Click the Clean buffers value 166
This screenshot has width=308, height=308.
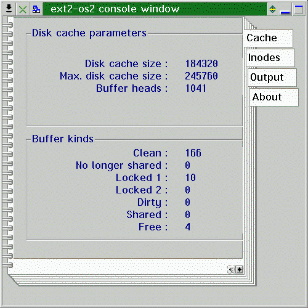[193, 153]
